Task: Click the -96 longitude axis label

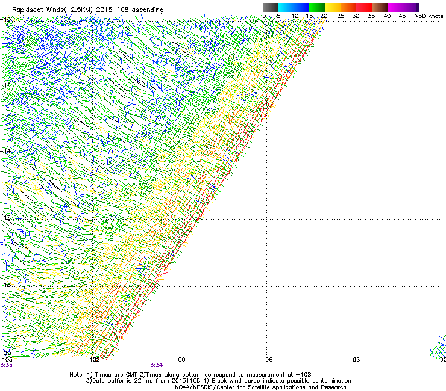Action: pos(267,360)
